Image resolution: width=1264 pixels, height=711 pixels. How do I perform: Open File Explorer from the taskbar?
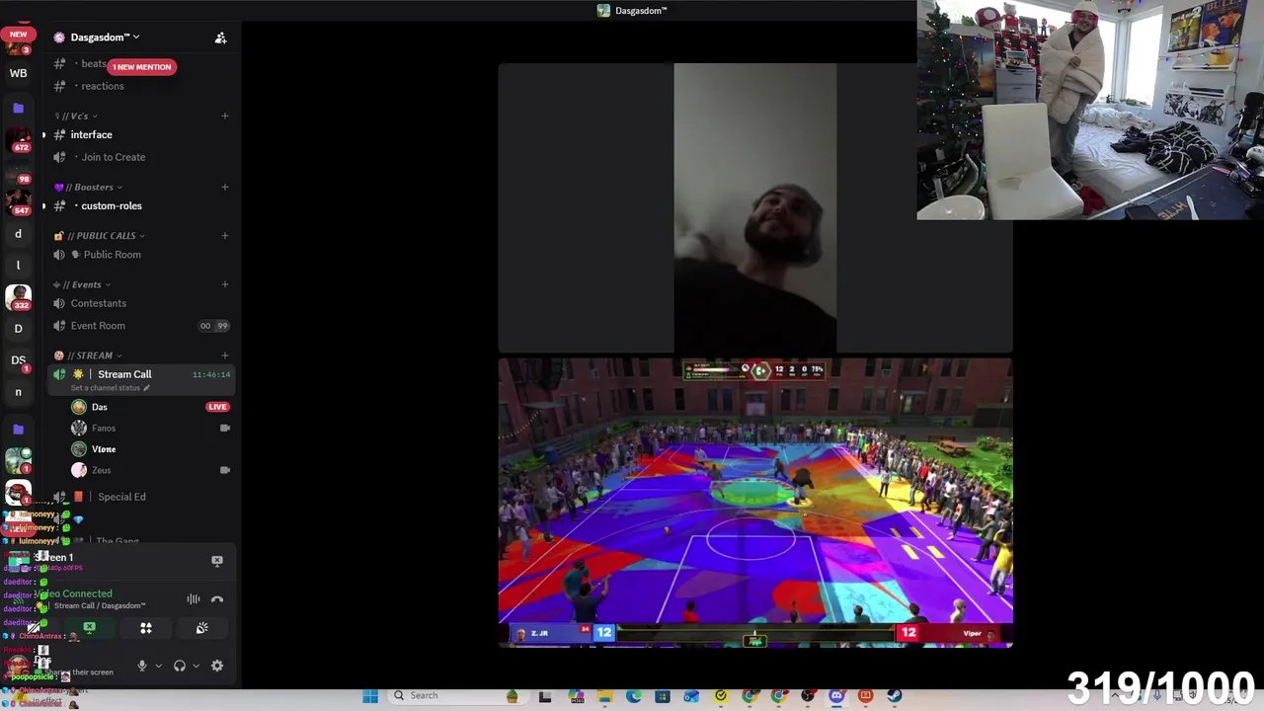click(604, 696)
